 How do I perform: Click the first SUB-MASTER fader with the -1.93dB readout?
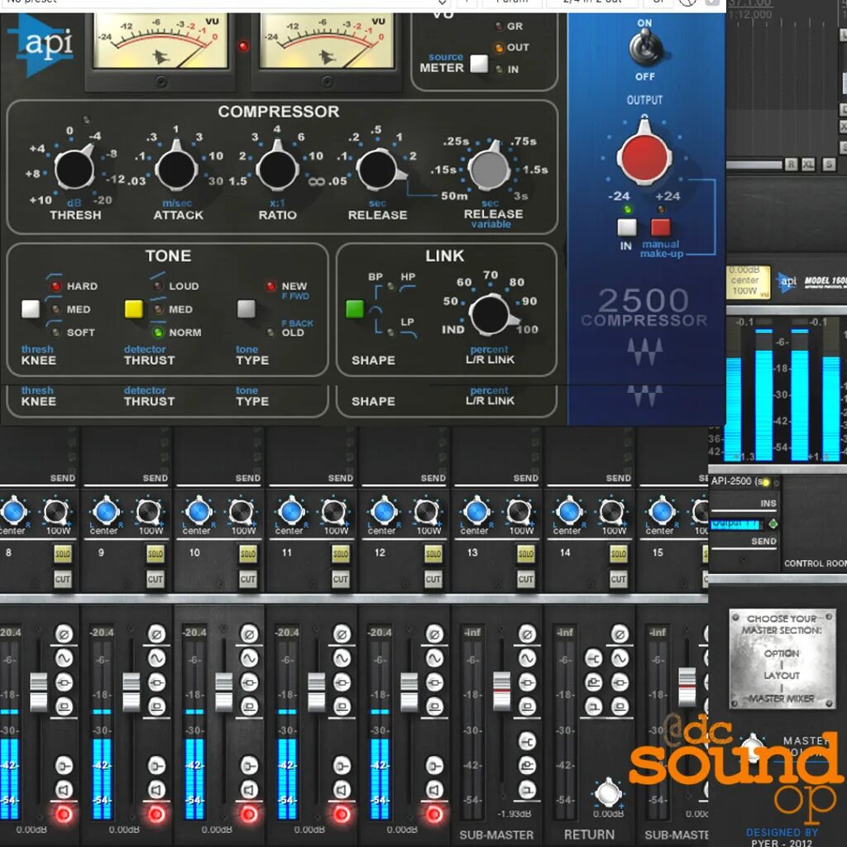tap(502, 691)
